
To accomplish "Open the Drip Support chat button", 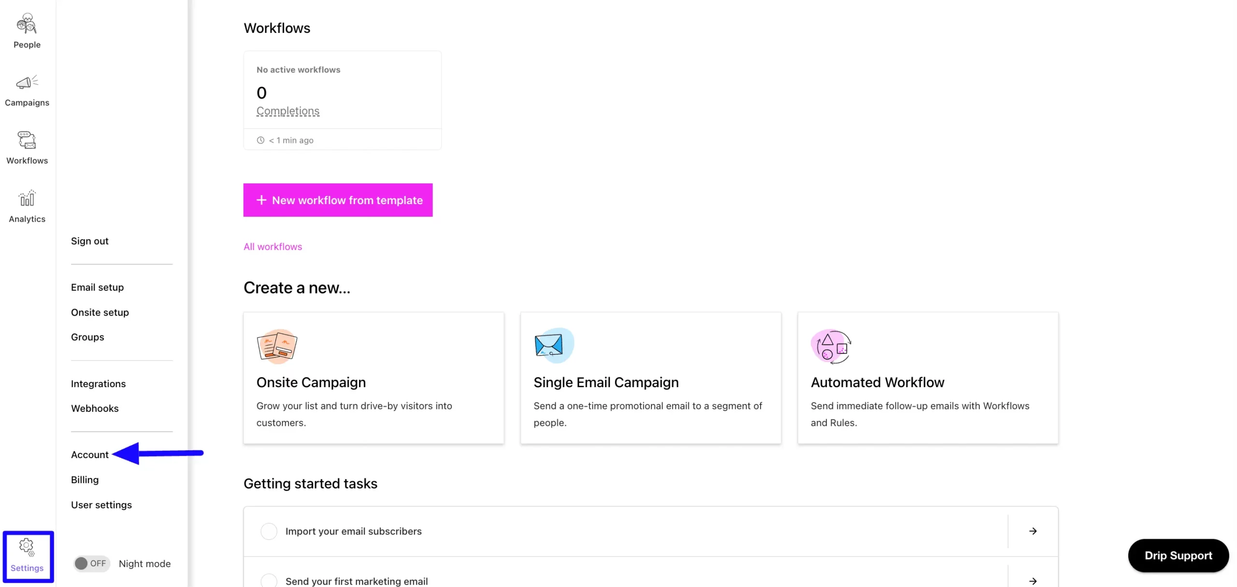I will coord(1178,556).
